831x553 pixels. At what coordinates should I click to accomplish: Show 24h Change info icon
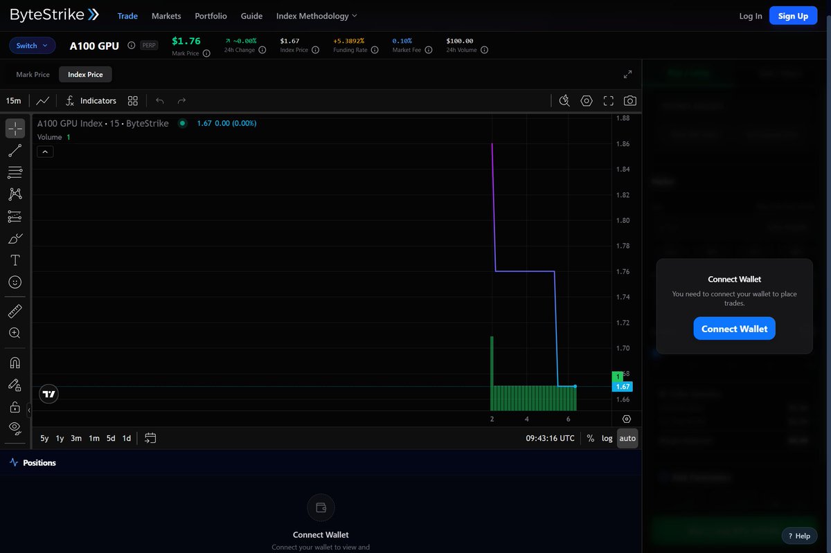pyautogui.click(x=262, y=50)
